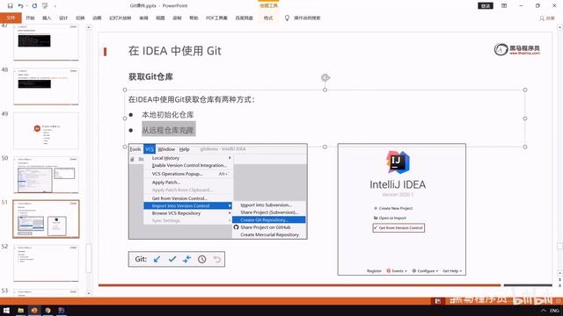This screenshot has width=563, height=316.
Task: Open the Undo history dropdown arrow
Action: (26, 6)
